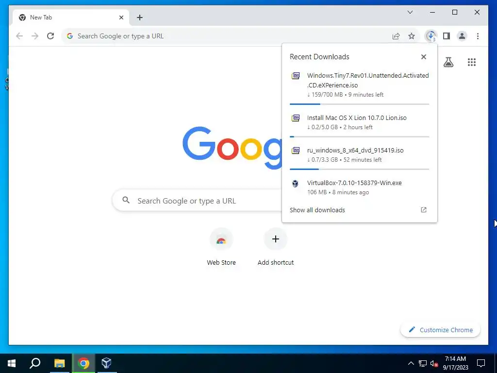Click the Chrome taskbar icon
This screenshot has width=497, height=373.
pyautogui.click(x=83, y=363)
